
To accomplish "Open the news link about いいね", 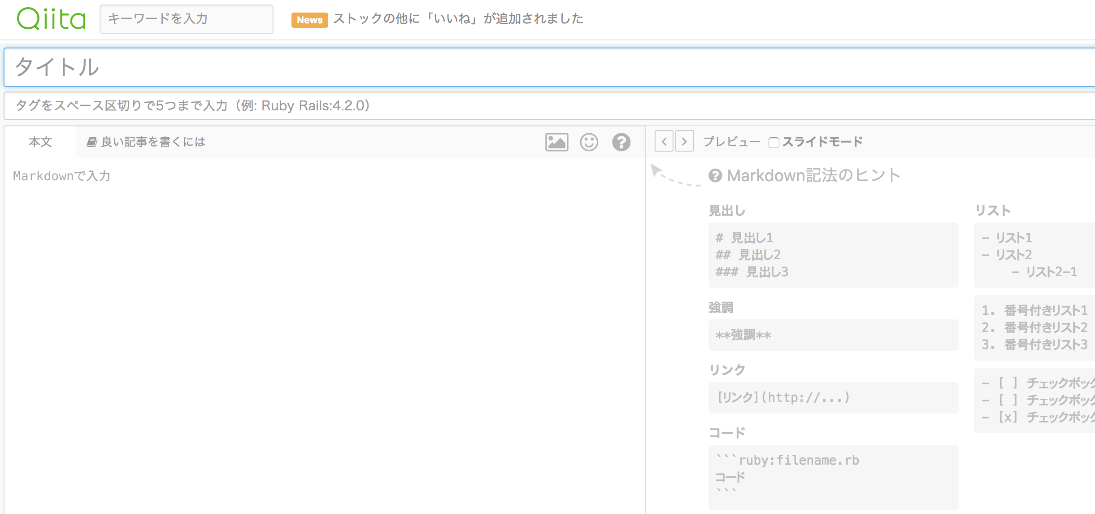I will pyautogui.click(x=458, y=18).
